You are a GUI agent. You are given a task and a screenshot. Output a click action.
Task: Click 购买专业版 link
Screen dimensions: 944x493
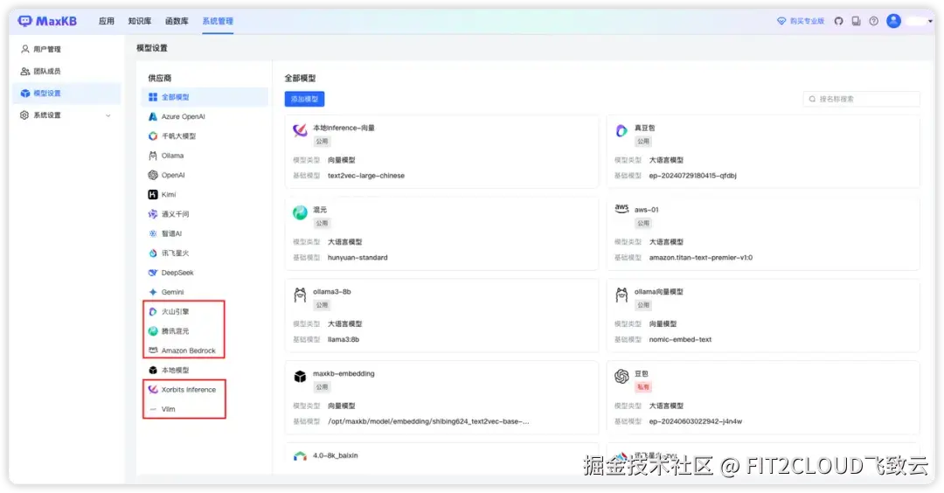[x=801, y=21]
